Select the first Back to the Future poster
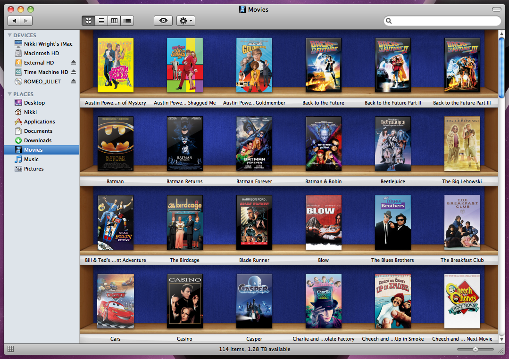Screen dimensions: 509x359 (323, 65)
